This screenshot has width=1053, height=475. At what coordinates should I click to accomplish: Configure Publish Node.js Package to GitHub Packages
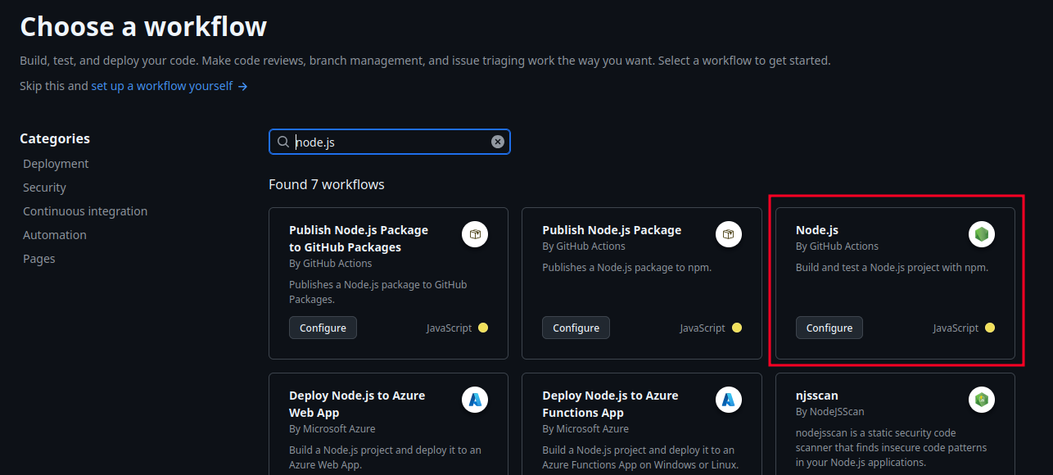(x=323, y=327)
